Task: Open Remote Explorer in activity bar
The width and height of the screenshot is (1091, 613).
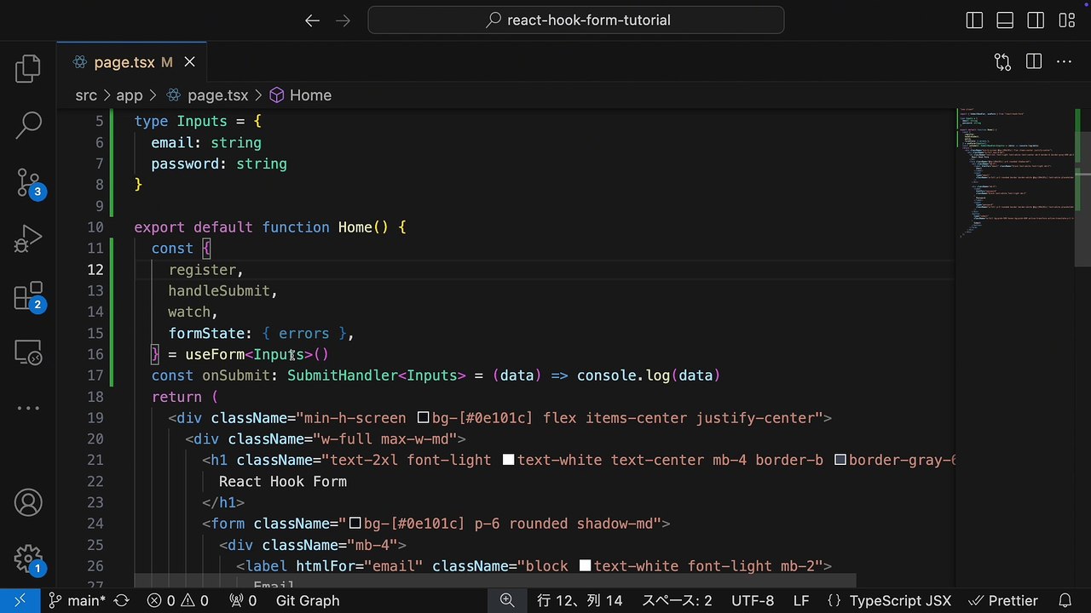Action: 28,352
